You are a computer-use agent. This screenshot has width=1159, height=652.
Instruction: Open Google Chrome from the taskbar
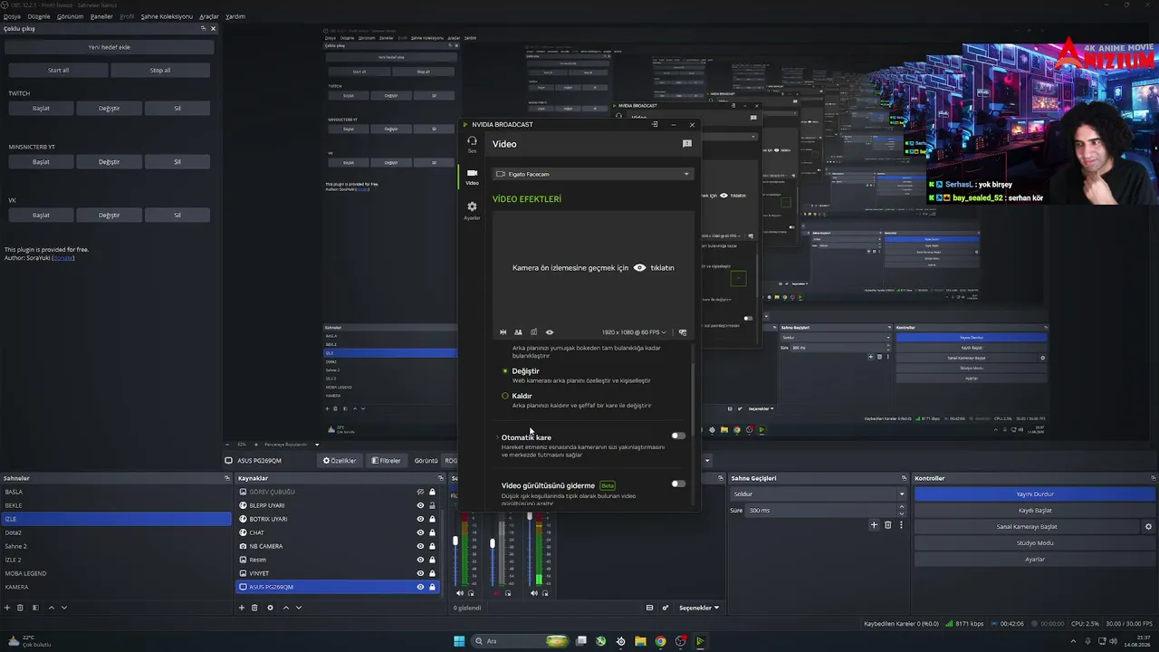click(x=660, y=641)
